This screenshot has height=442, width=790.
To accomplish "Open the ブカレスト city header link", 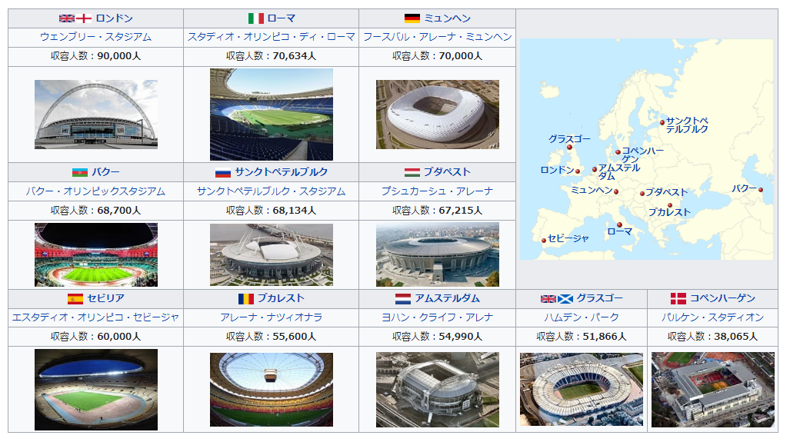I will point(281,298).
